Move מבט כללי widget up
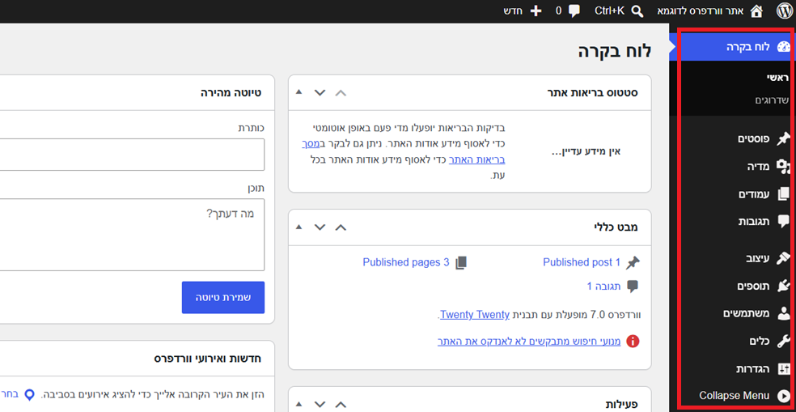Screen dimensions: 796x412 click(341, 227)
